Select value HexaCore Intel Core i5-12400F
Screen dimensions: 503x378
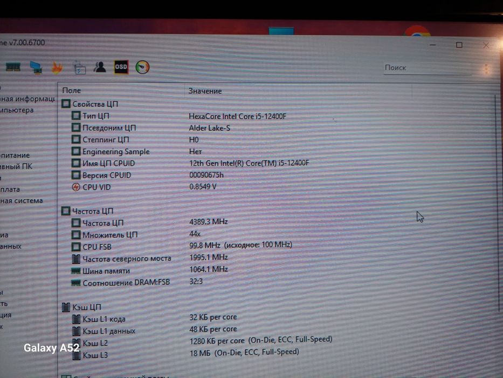coord(237,116)
